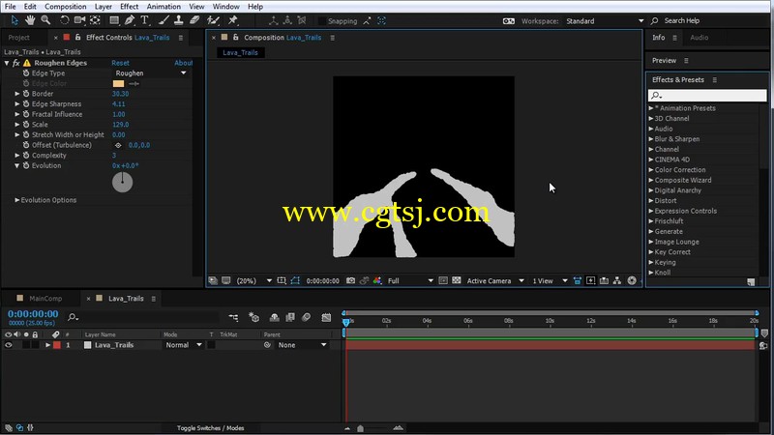Select the Pen tool
774x435 pixels.
[x=130, y=20]
